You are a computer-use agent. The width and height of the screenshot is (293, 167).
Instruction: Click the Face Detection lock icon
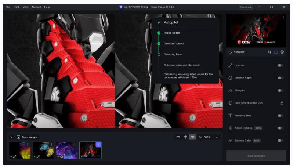[282, 103]
